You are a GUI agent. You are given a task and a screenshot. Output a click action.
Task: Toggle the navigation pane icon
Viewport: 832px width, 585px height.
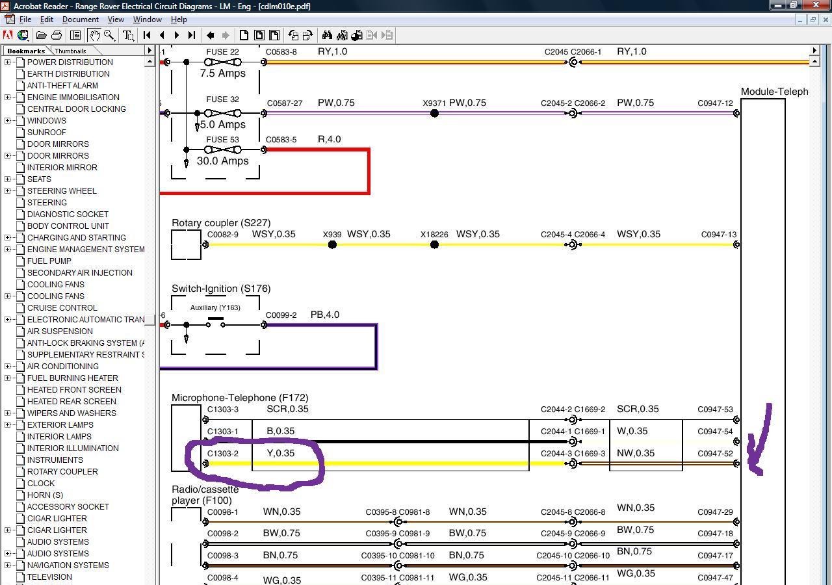tap(75, 35)
